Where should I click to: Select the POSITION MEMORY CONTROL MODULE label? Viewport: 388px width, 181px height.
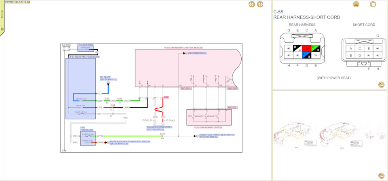coord(183,48)
